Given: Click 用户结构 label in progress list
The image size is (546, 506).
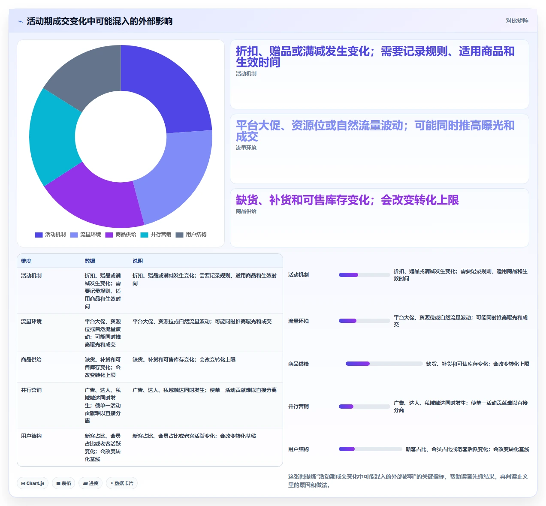Looking at the screenshot, I should pos(299,449).
